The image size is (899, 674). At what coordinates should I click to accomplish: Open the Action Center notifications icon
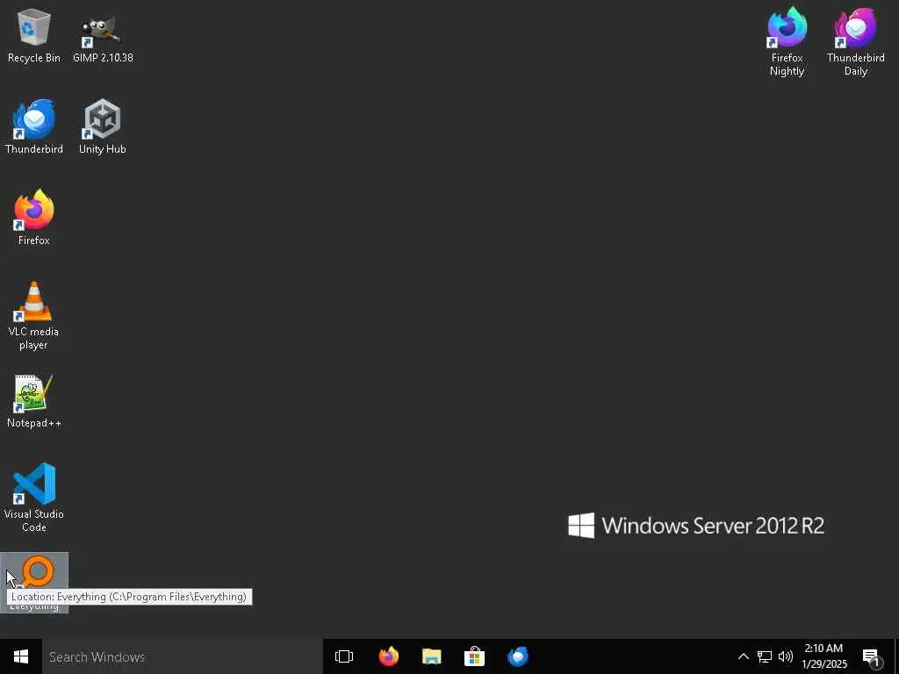tap(873, 656)
